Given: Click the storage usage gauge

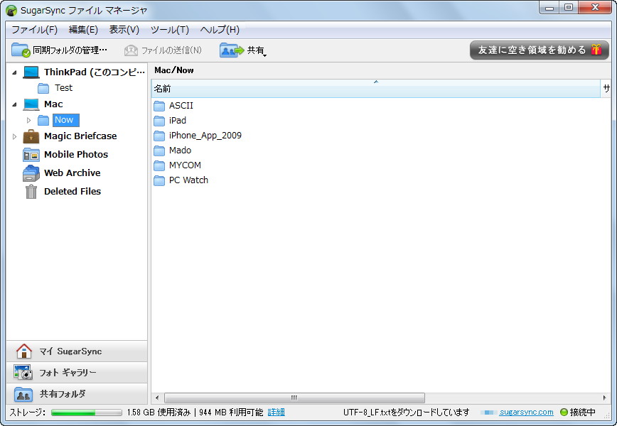Looking at the screenshot, I should point(85,412).
